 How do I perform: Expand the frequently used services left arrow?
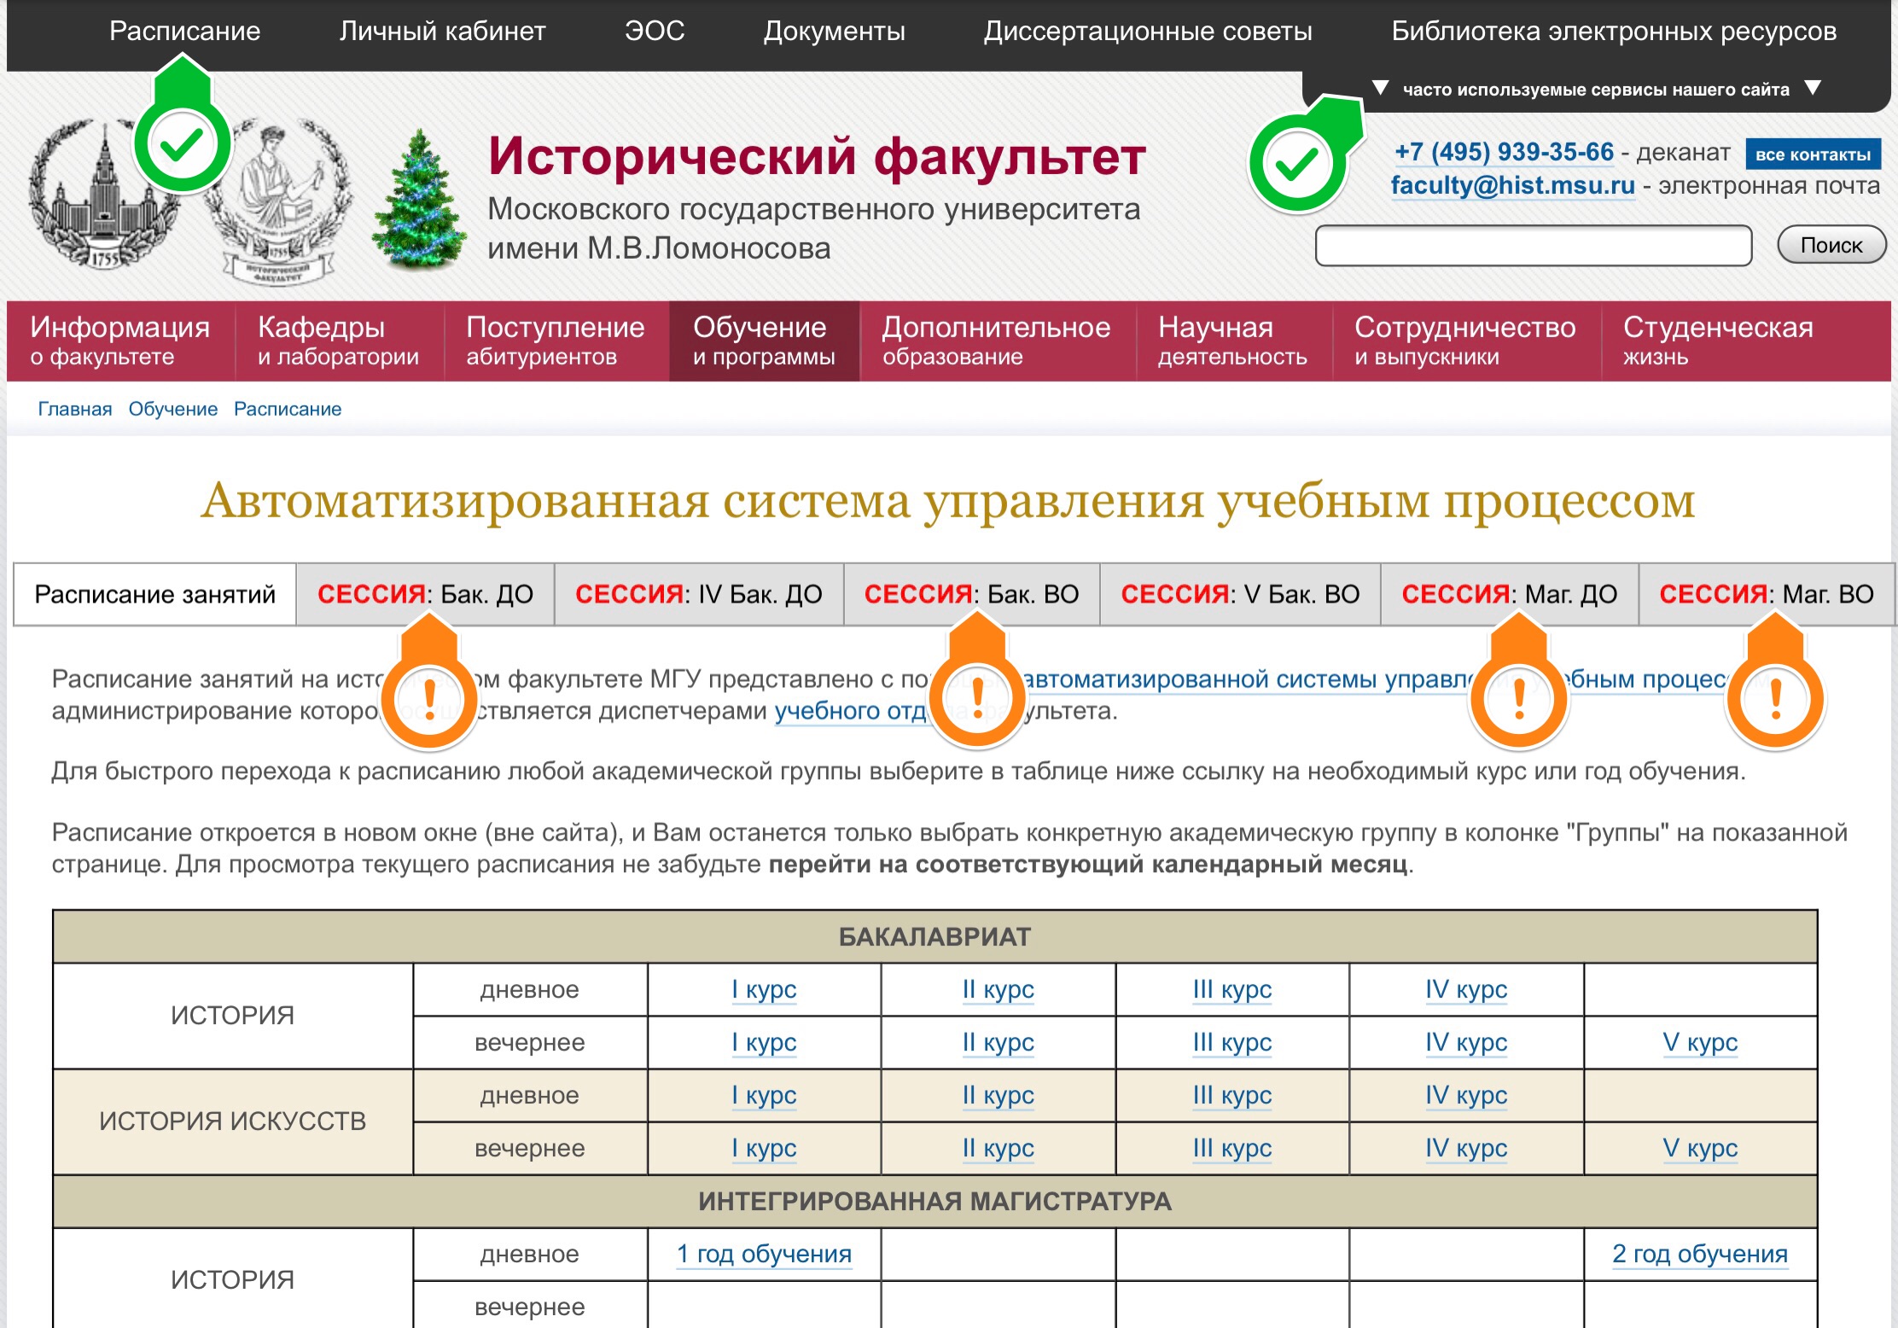coord(1380,88)
